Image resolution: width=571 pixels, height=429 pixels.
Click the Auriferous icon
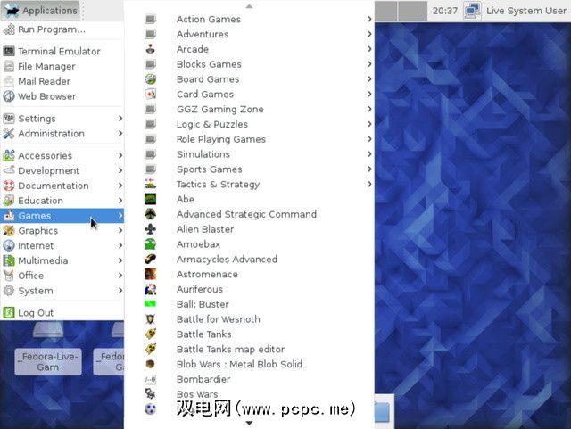click(151, 290)
